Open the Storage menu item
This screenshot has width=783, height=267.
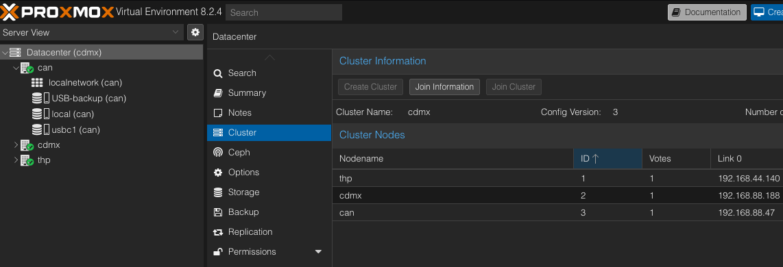point(269,192)
